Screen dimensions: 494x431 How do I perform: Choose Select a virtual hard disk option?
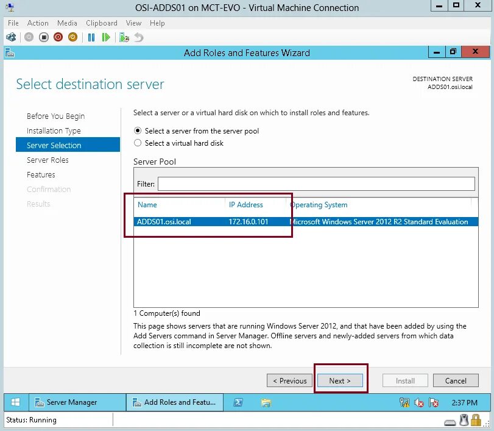(x=138, y=143)
